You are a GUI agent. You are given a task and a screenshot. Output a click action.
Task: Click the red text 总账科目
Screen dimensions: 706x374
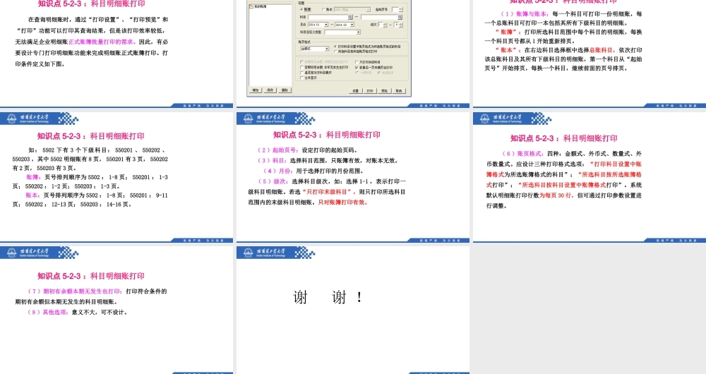pyautogui.click(x=602, y=50)
